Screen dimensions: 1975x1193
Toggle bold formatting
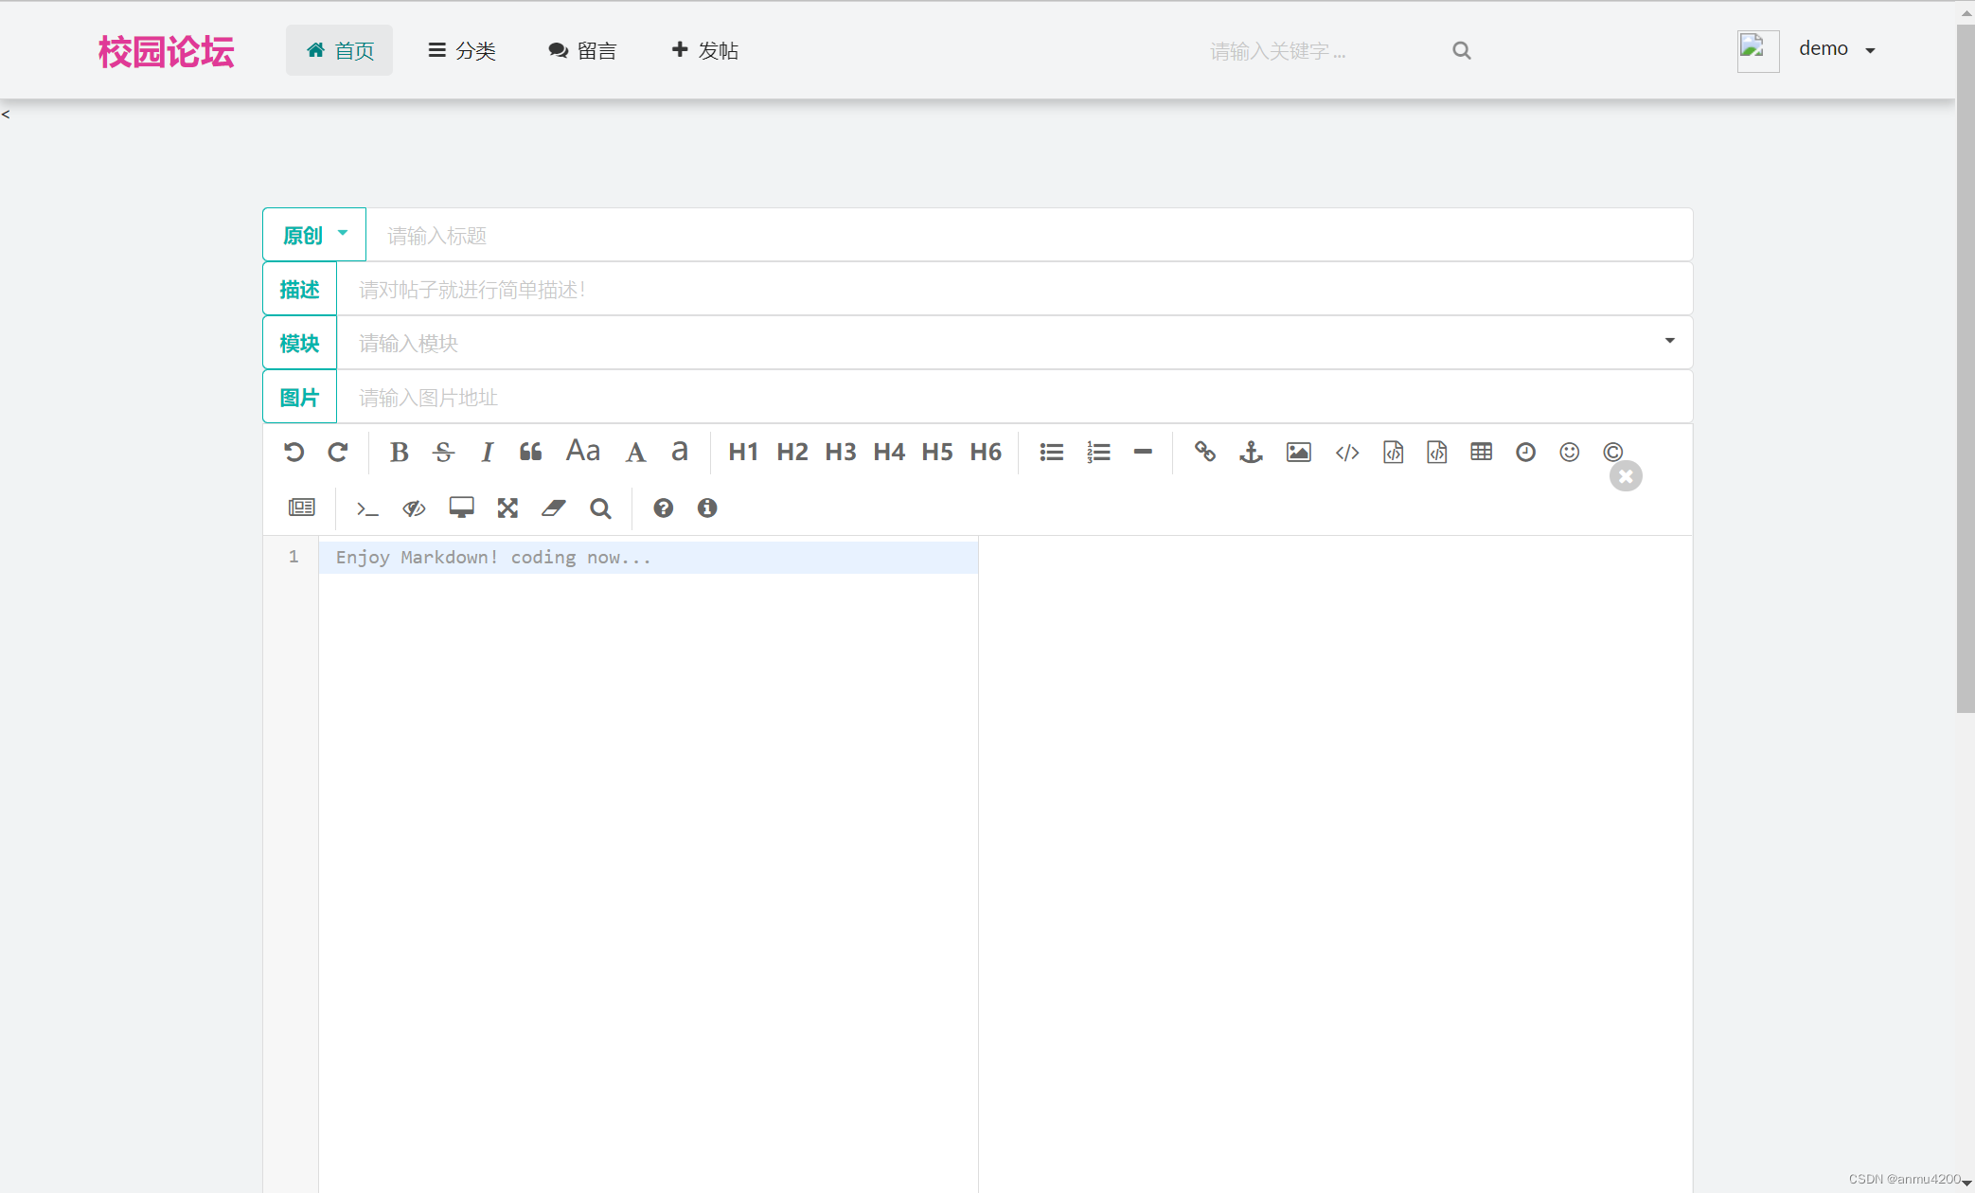point(400,452)
